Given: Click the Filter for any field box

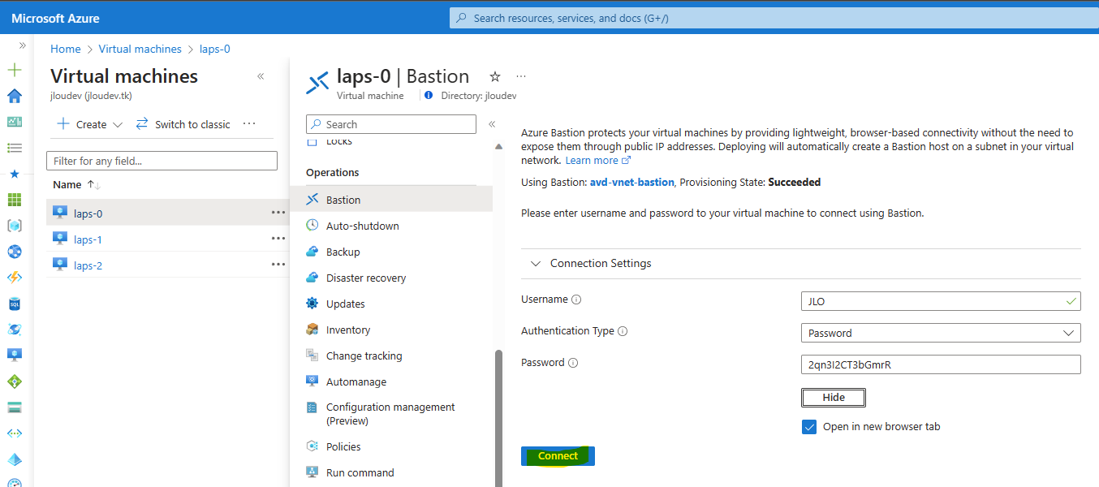Looking at the screenshot, I should [x=162, y=161].
